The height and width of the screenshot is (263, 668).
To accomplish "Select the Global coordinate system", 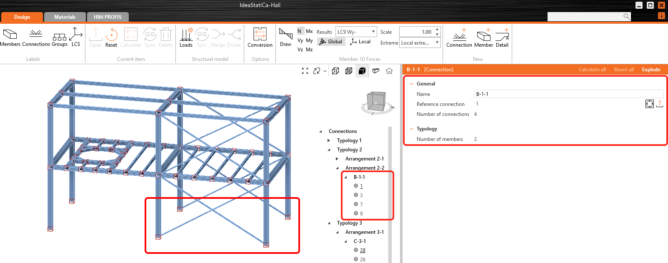I will coord(331,42).
